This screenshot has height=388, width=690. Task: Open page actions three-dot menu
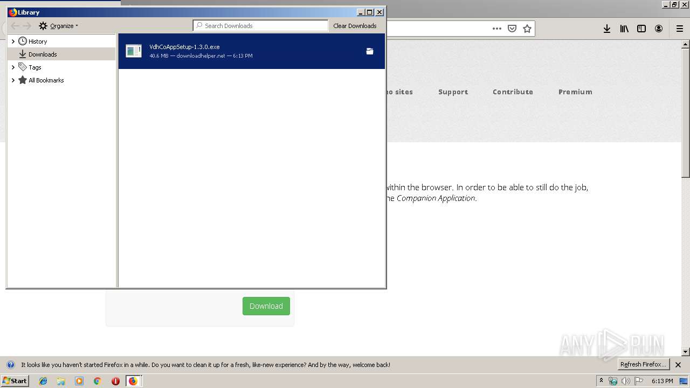coord(497,29)
